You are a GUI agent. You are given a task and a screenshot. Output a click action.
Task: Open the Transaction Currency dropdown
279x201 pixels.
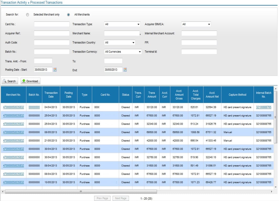(x=123, y=52)
